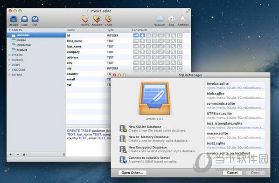Click the Open Other... button

[x=132, y=173]
